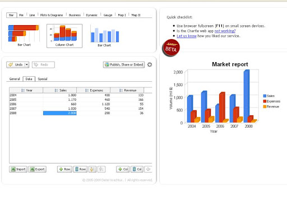The height and width of the screenshot is (210, 287).
Task: Click the Import Excel button
Action: (18, 169)
